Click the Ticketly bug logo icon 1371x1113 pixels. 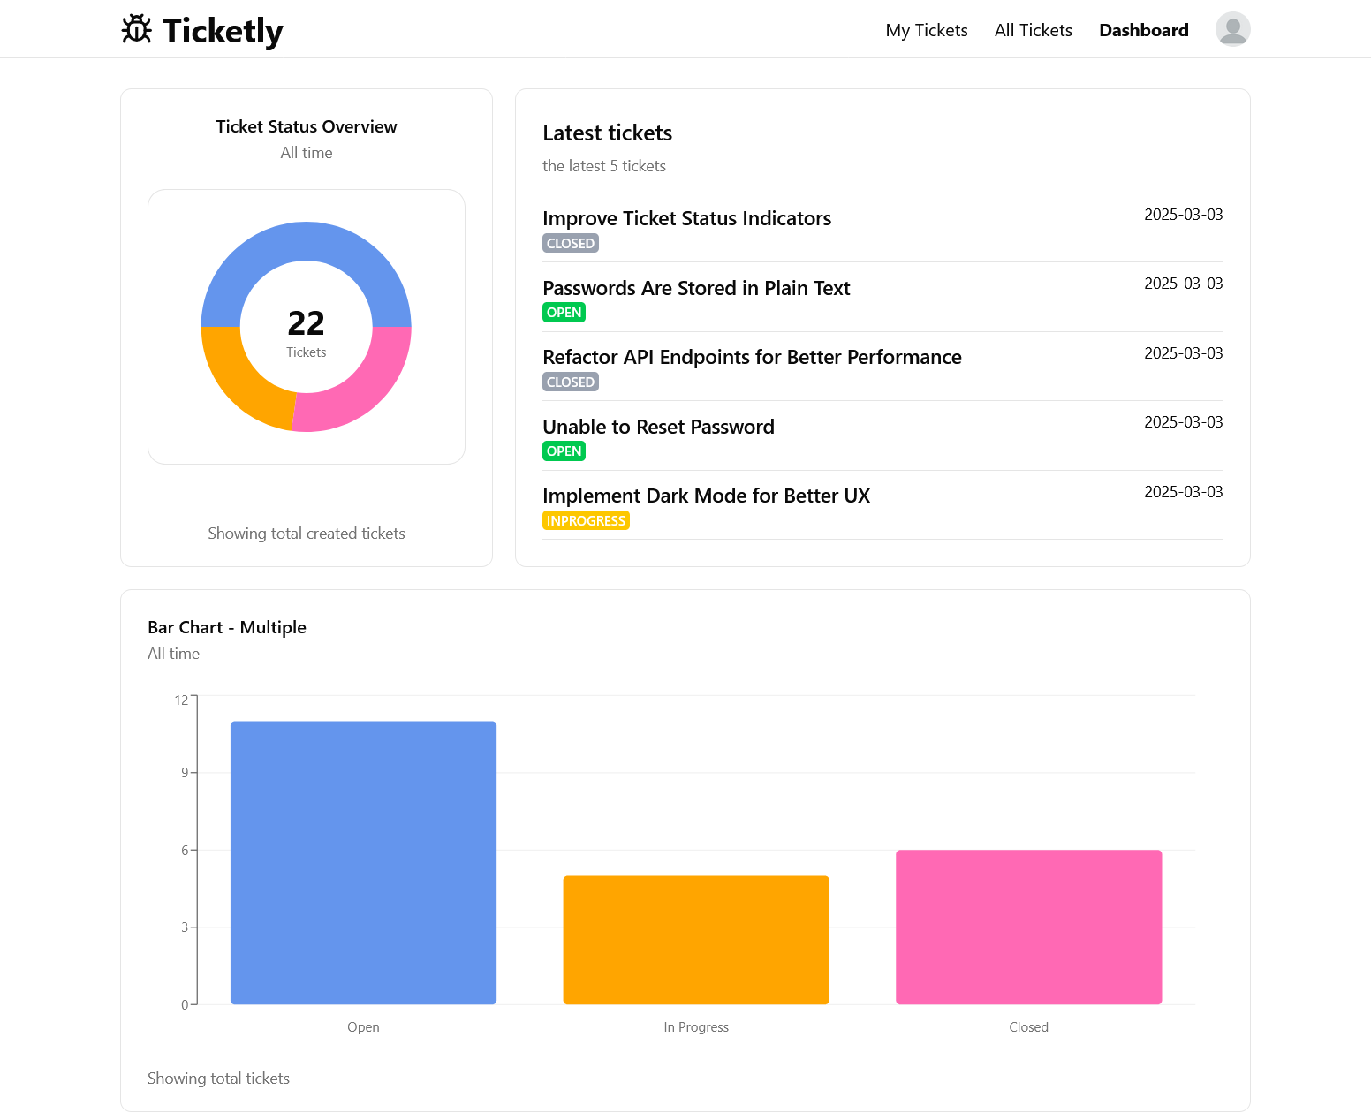coord(137,29)
